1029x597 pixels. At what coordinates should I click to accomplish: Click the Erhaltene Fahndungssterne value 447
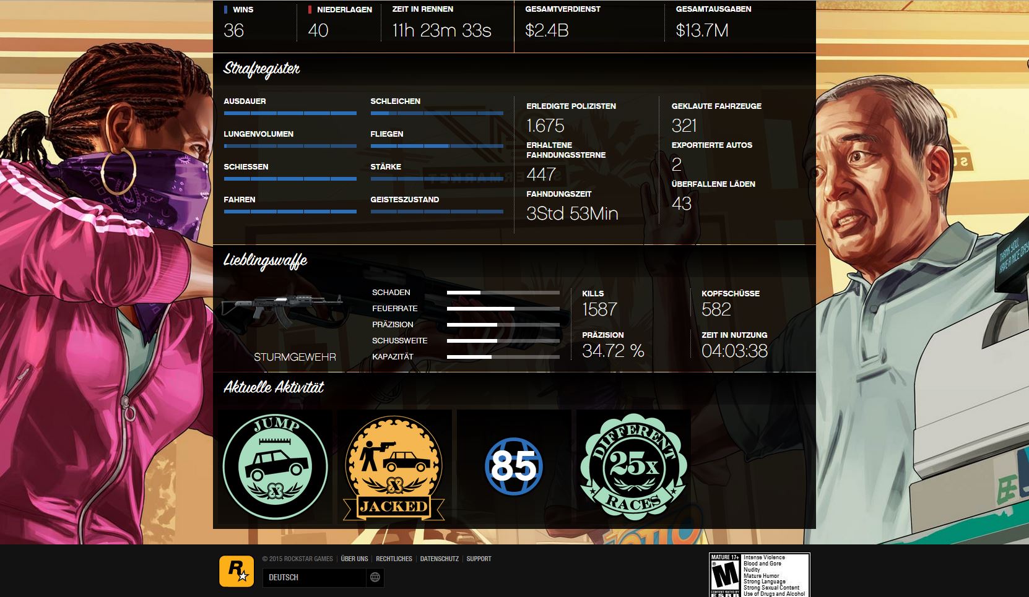click(x=541, y=174)
